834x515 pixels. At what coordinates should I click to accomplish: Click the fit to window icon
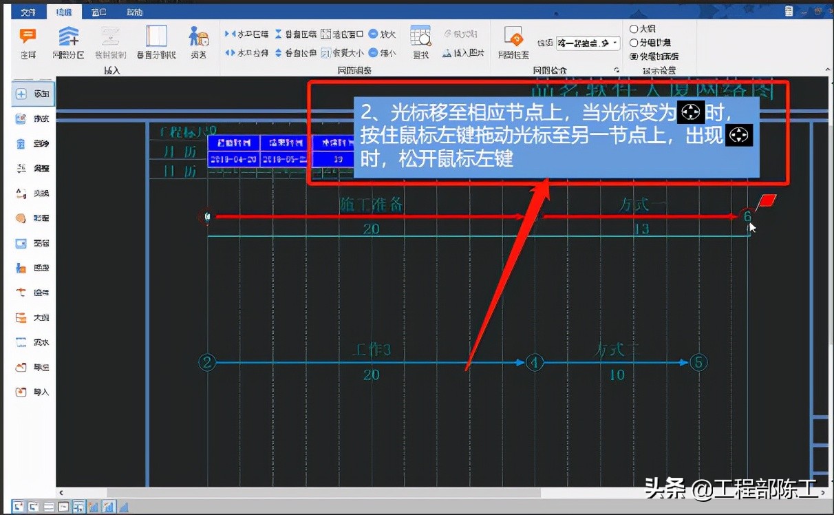coord(325,33)
